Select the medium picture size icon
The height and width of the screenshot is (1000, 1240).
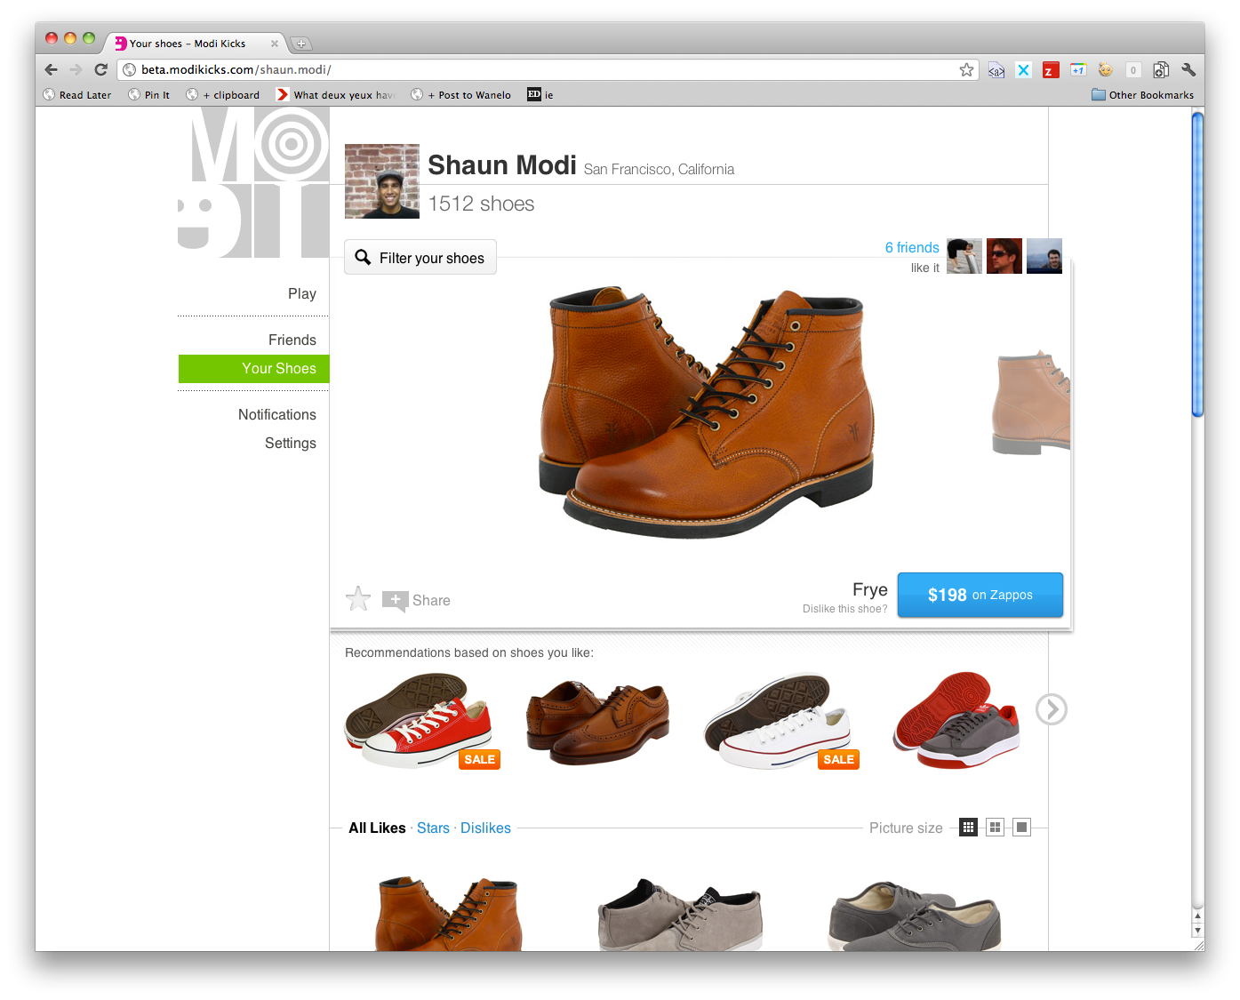click(x=995, y=827)
